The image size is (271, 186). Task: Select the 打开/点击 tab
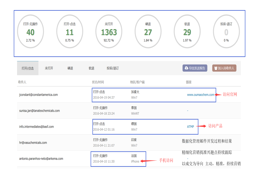click(x=27, y=68)
